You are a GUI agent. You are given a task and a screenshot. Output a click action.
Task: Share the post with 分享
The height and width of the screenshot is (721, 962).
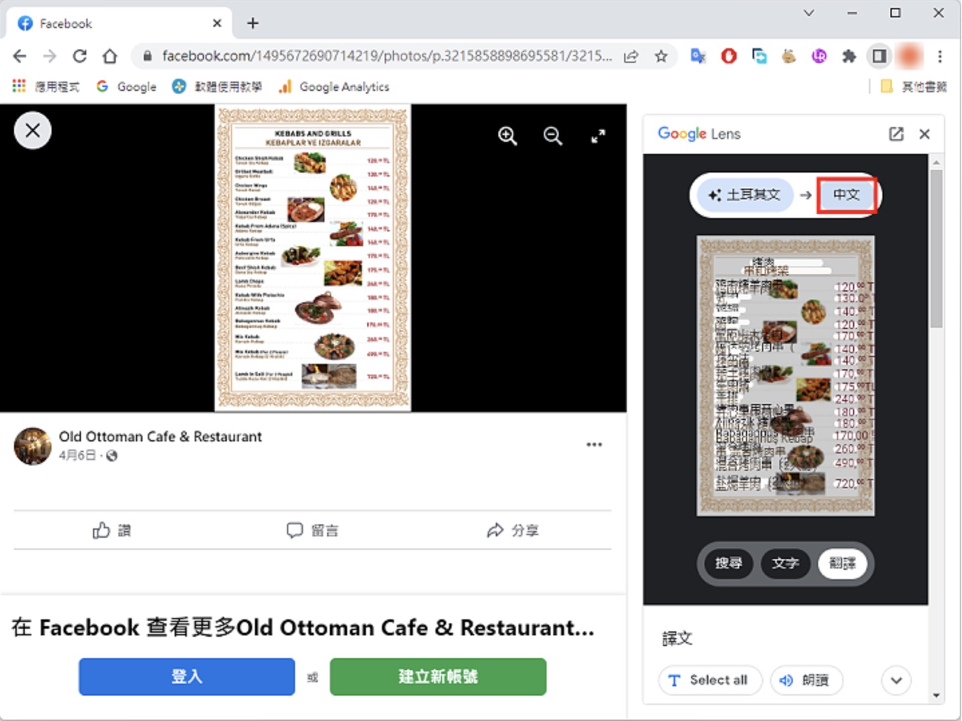pos(512,530)
